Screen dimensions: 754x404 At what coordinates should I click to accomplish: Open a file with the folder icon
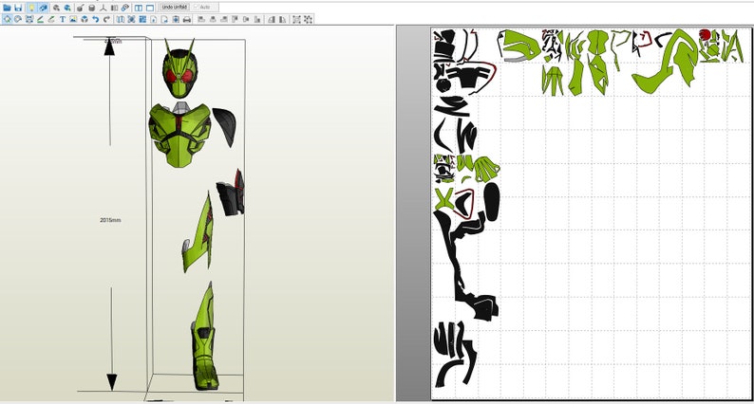(x=7, y=8)
